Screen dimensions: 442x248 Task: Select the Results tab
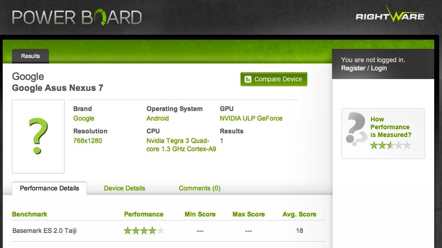click(x=31, y=56)
